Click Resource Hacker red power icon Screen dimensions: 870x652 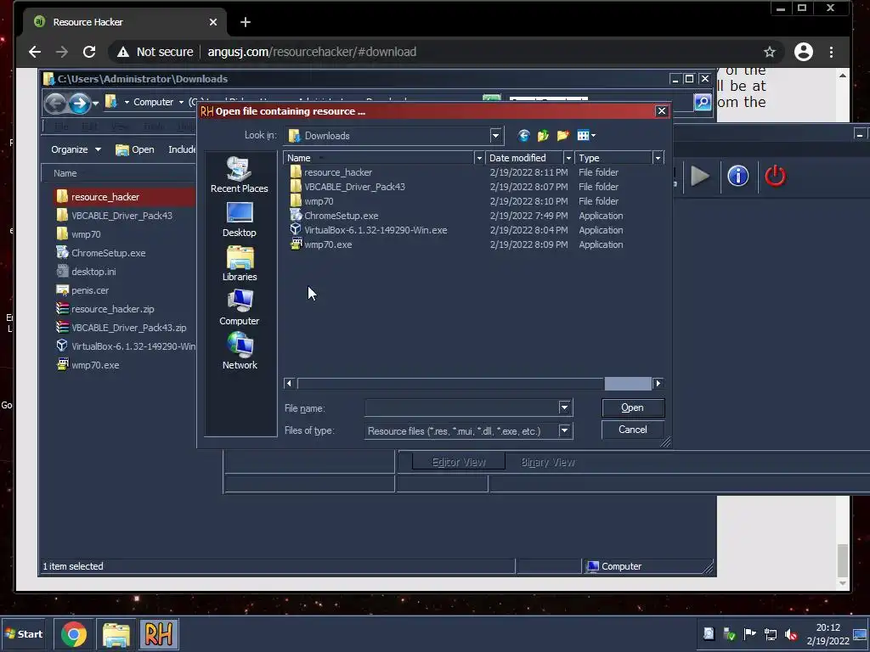pos(775,177)
